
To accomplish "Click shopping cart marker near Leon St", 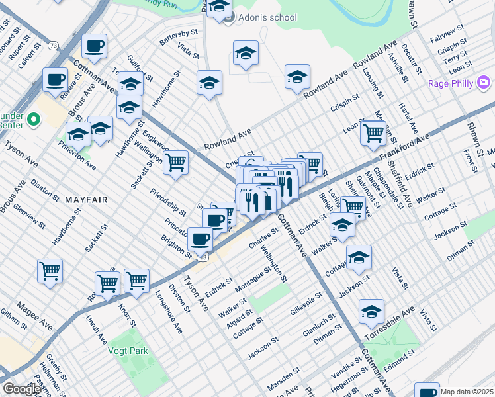I will (373, 134).
